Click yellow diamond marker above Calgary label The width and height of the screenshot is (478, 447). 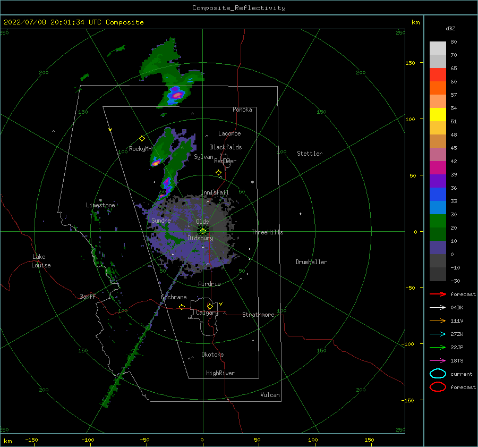tap(210, 306)
